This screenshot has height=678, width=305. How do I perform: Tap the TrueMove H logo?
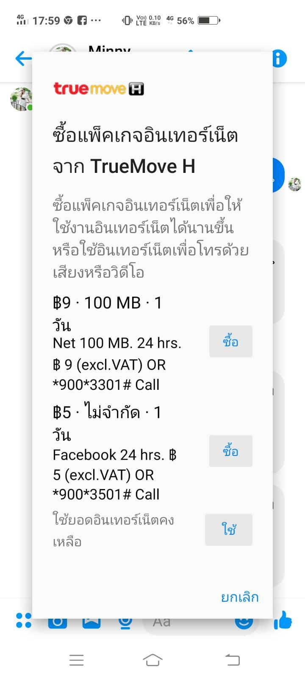99,89
